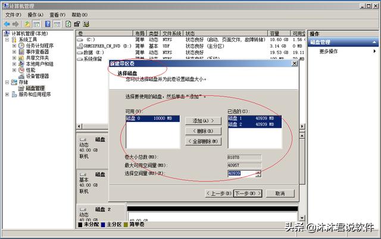Select 设备管理器 icon in tree
381x239 pixels.
click(x=21, y=76)
